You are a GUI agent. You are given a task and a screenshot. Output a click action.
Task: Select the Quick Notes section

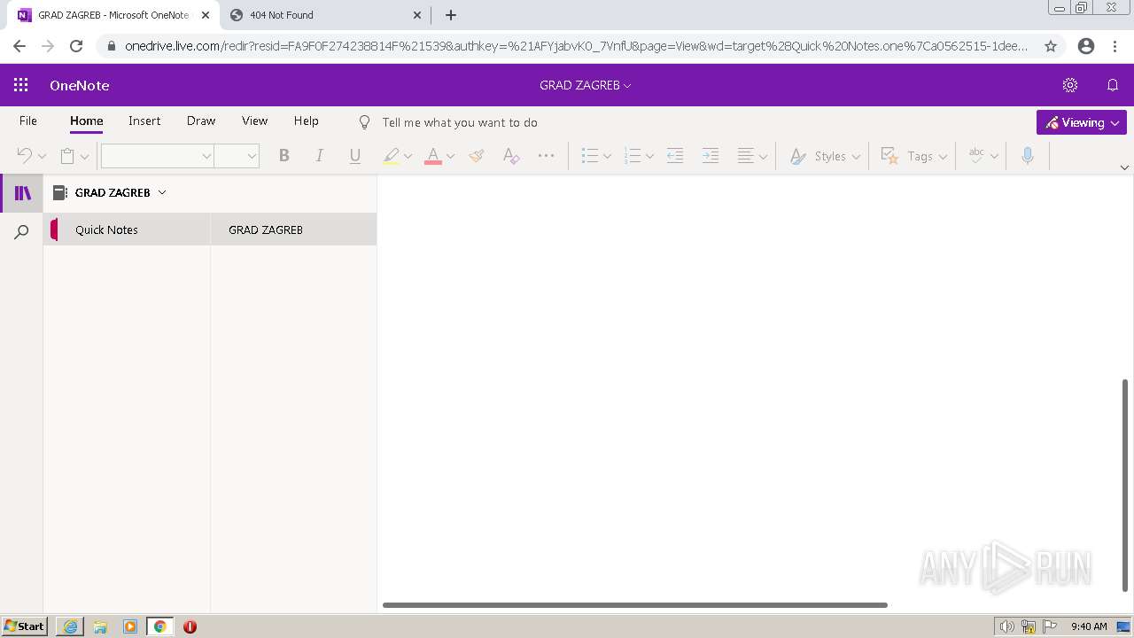[x=127, y=230]
